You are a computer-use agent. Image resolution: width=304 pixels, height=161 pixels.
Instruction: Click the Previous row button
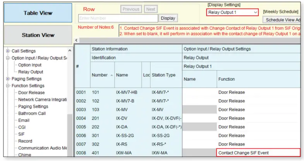131,9
